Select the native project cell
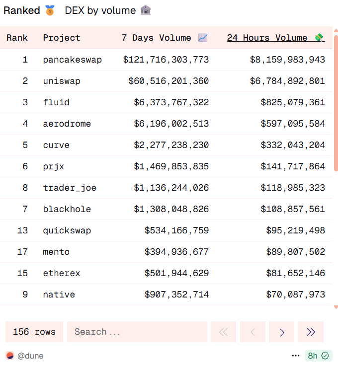Image resolution: width=338 pixels, height=366 pixels. point(59,294)
